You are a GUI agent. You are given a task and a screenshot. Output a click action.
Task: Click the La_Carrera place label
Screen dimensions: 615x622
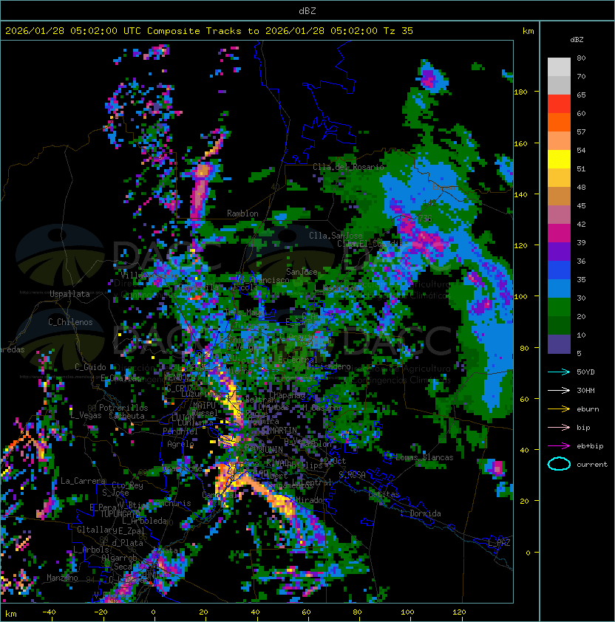pos(84,481)
